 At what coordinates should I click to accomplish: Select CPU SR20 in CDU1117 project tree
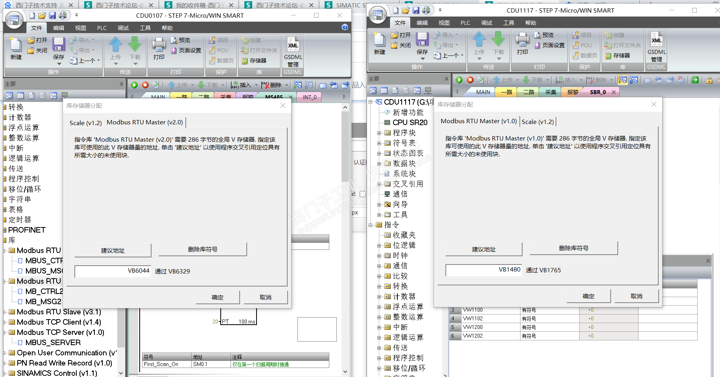click(x=410, y=123)
